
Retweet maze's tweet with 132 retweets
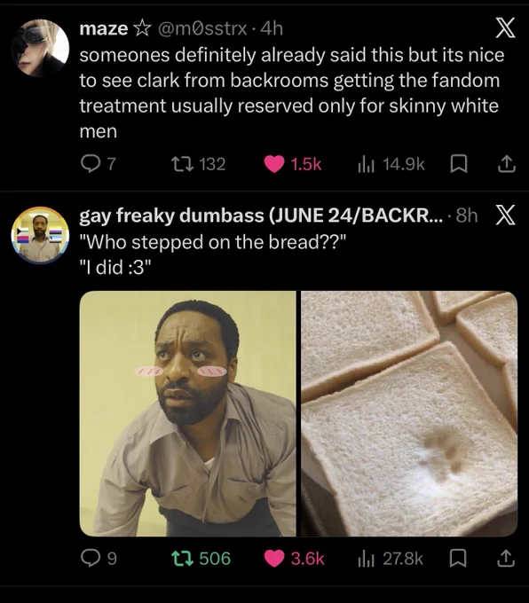coord(198,164)
